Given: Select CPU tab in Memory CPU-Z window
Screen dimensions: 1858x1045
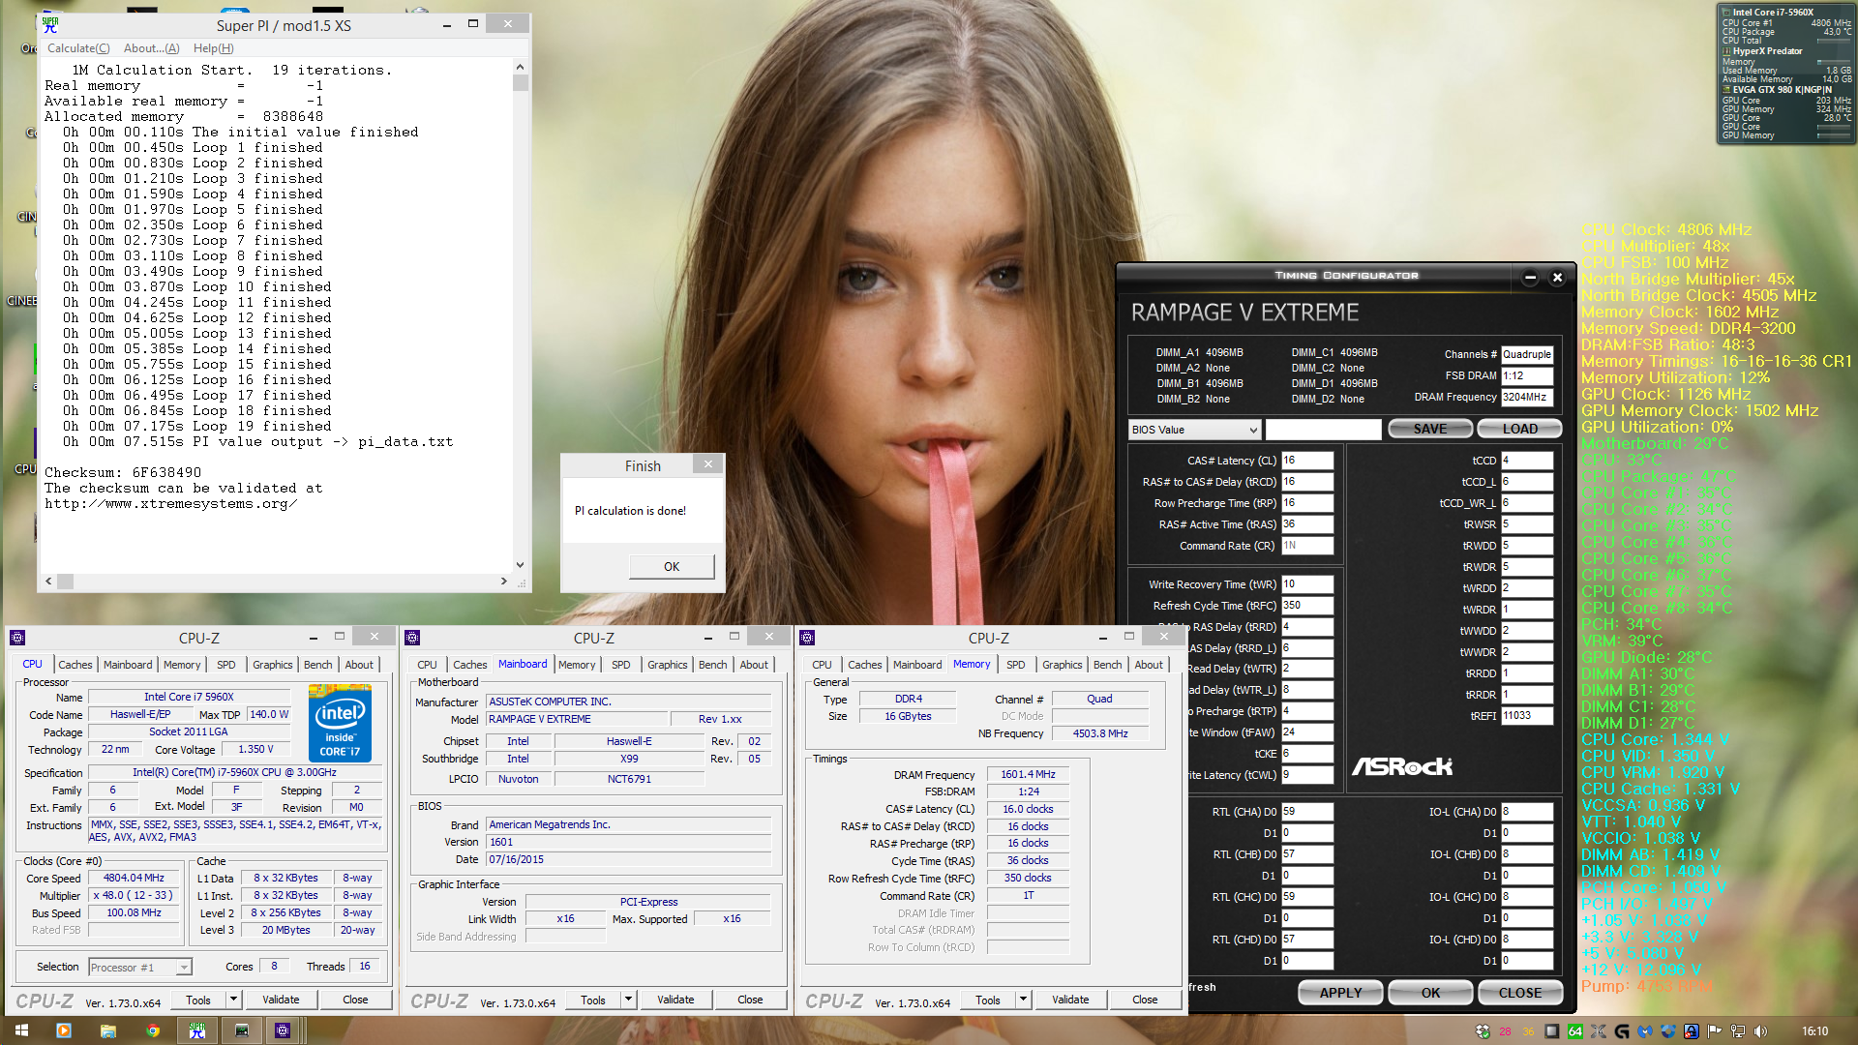Looking at the screenshot, I should click(822, 665).
